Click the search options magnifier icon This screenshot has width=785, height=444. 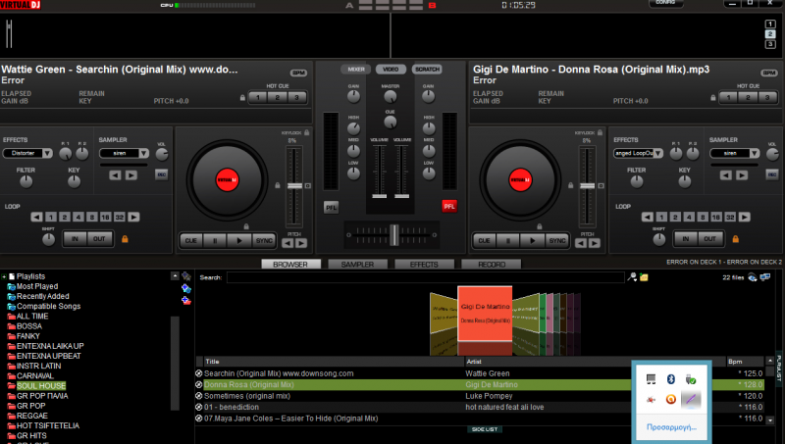[632, 277]
